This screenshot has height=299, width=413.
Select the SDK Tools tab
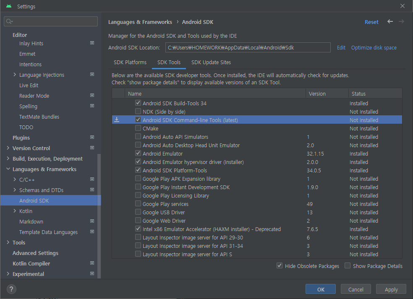[169, 62]
